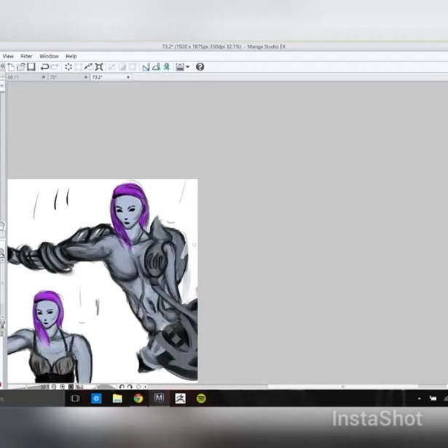Open the Filter menu
Viewport: 448px width, 448px height.
click(26, 56)
